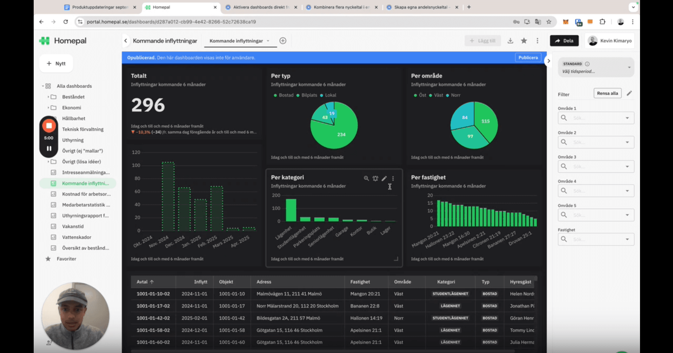Navigate back in the browser

click(41, 22)
